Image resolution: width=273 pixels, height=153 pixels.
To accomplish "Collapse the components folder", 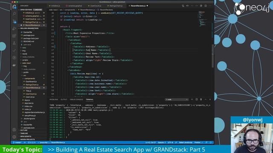I will (x=29, y=79).
